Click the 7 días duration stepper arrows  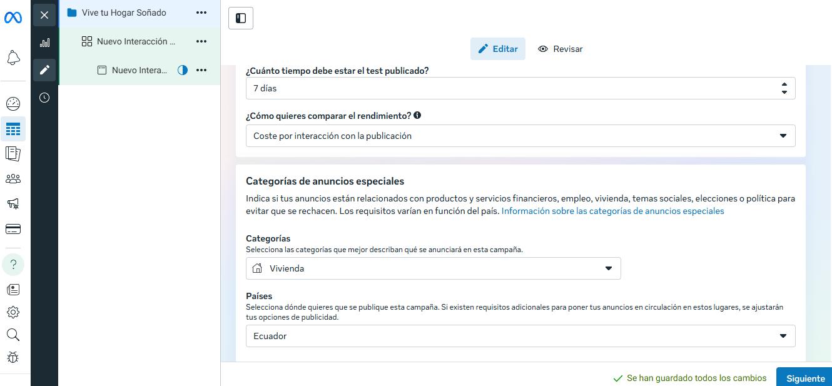[x=784, y=88]
